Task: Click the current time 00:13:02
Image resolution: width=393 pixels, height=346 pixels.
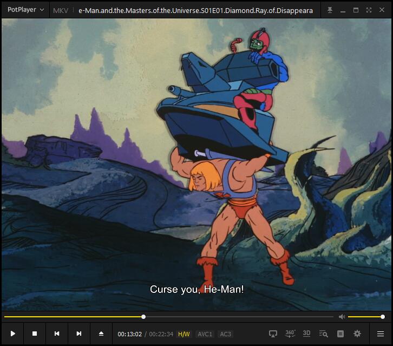Action: (129, 334)
